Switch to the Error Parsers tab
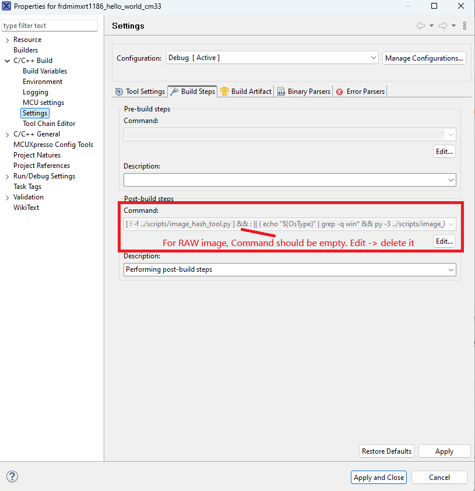 coord(360,92)
